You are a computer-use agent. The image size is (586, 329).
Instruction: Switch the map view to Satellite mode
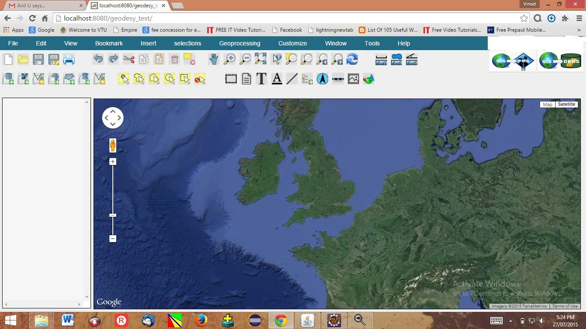pos(566,105)
